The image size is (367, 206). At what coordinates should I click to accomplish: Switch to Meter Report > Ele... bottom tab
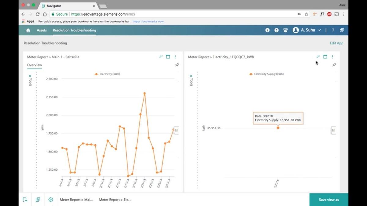(115, 200)
